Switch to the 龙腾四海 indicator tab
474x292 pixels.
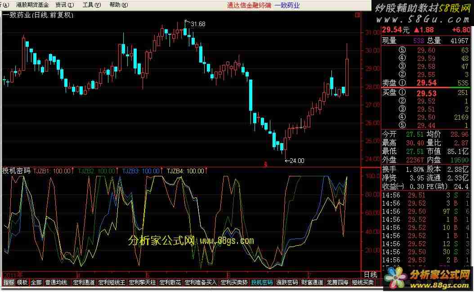(338, 283)
